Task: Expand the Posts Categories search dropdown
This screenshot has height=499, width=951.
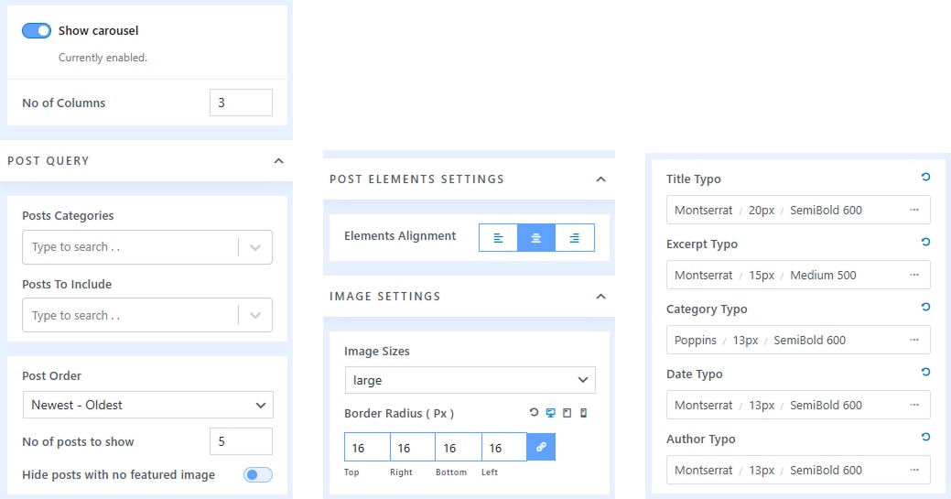Action: (255, 247)
